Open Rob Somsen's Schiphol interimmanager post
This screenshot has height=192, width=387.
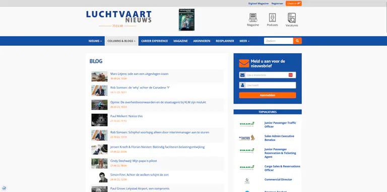(x=160, y=132)
